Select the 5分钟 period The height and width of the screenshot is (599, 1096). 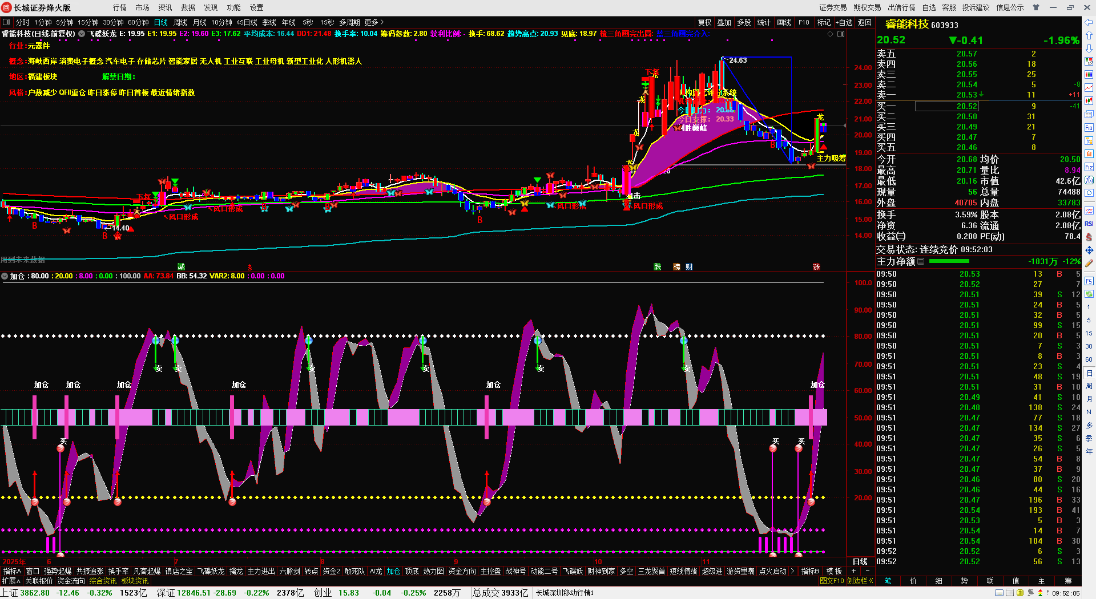point(65,22)
